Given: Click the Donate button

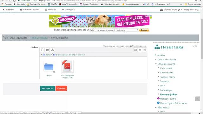Looking at the screenshot, I should click(x=144, y=30).
